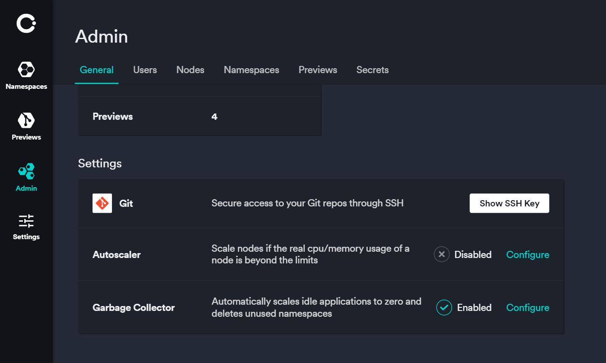Click the Autoscaler description text

(311, 254)
